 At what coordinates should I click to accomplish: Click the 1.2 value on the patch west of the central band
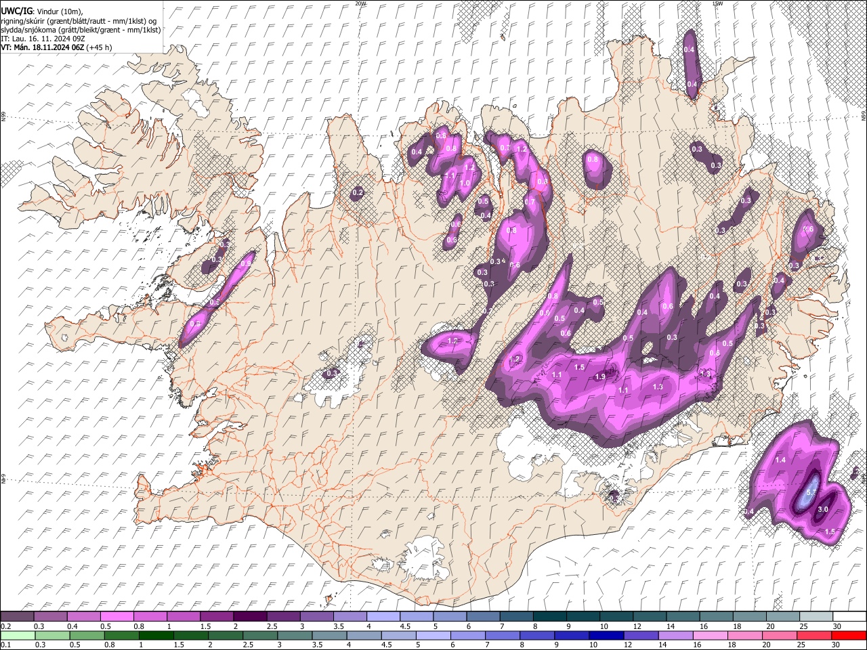tap(453, 341)
